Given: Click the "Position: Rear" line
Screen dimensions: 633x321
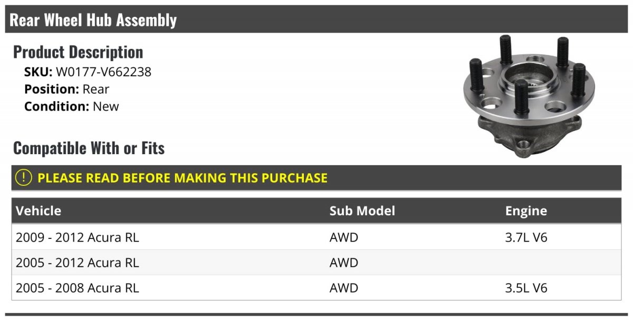Looking at the screenshot, I should [x=67, y=89].
